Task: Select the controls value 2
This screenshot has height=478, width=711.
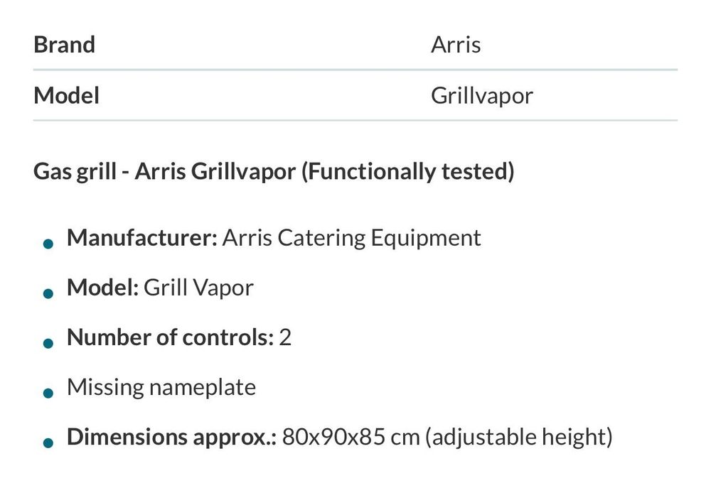Action: pyautogui.click(x=285, y=337)
